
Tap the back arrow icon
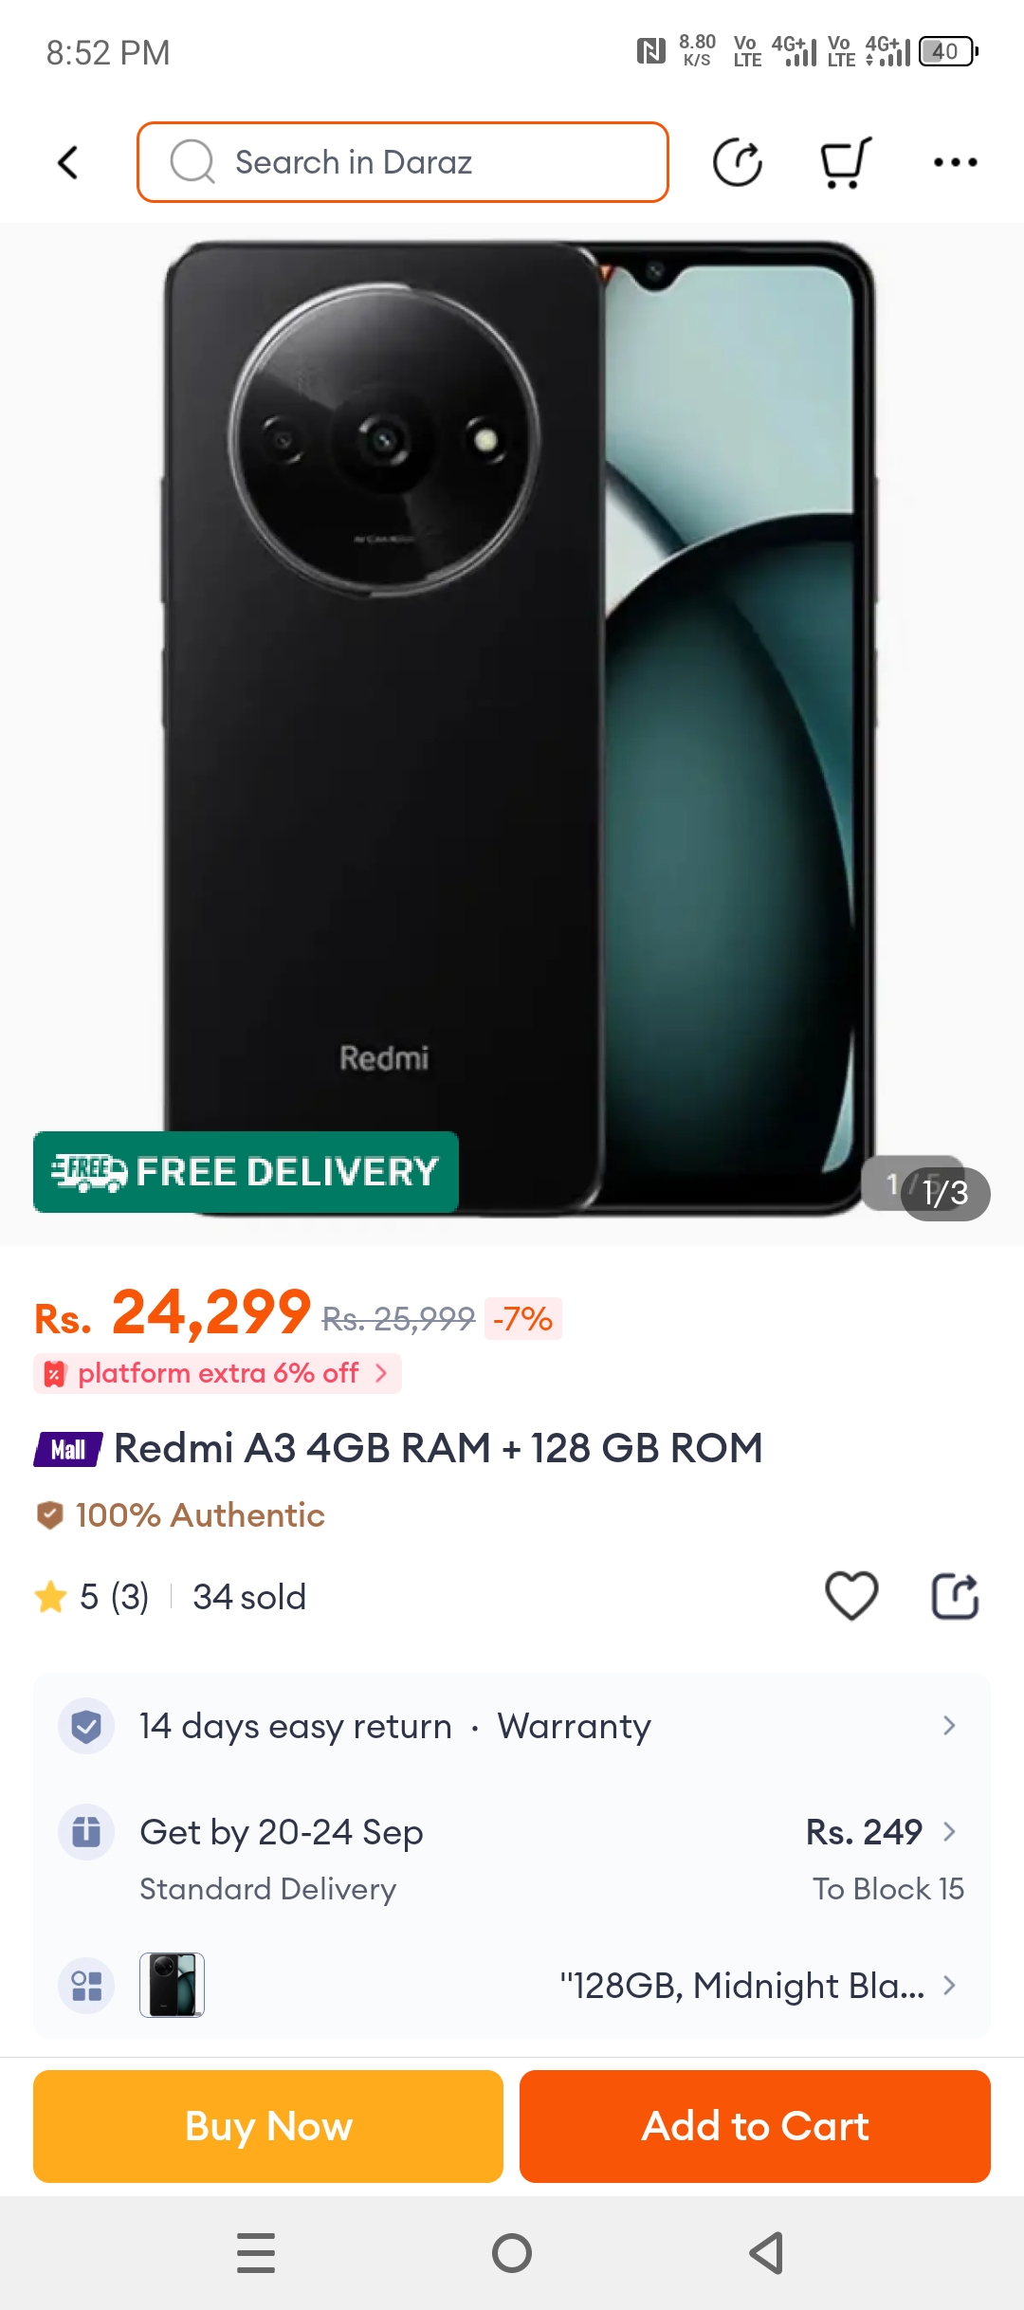(x=67, y=162)
